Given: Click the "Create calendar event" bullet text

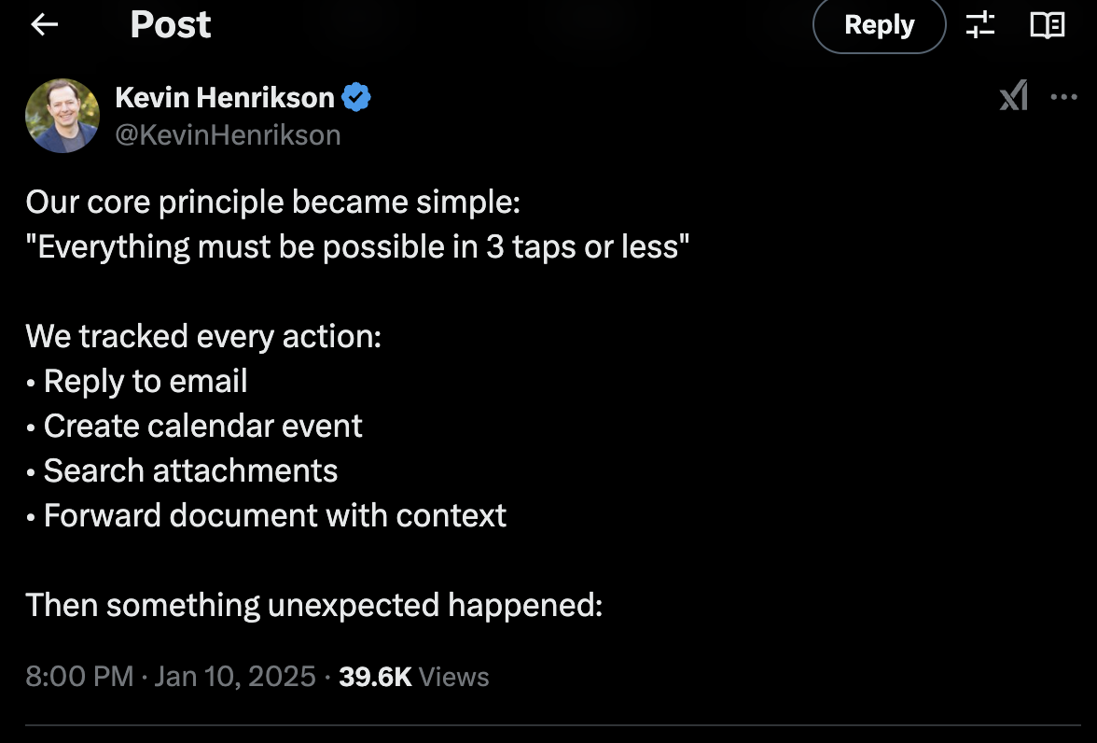Looking at the screenshot, I should pyautogui.click(x=202, y=426).
